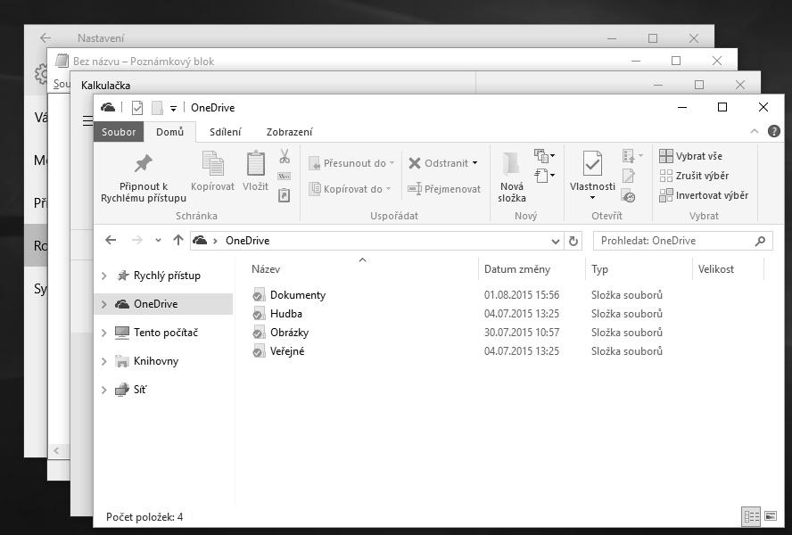The image size is (792, 535).
Task: Click the OneDrive cloud icon in title bar
Action: (x=108, y=107)
